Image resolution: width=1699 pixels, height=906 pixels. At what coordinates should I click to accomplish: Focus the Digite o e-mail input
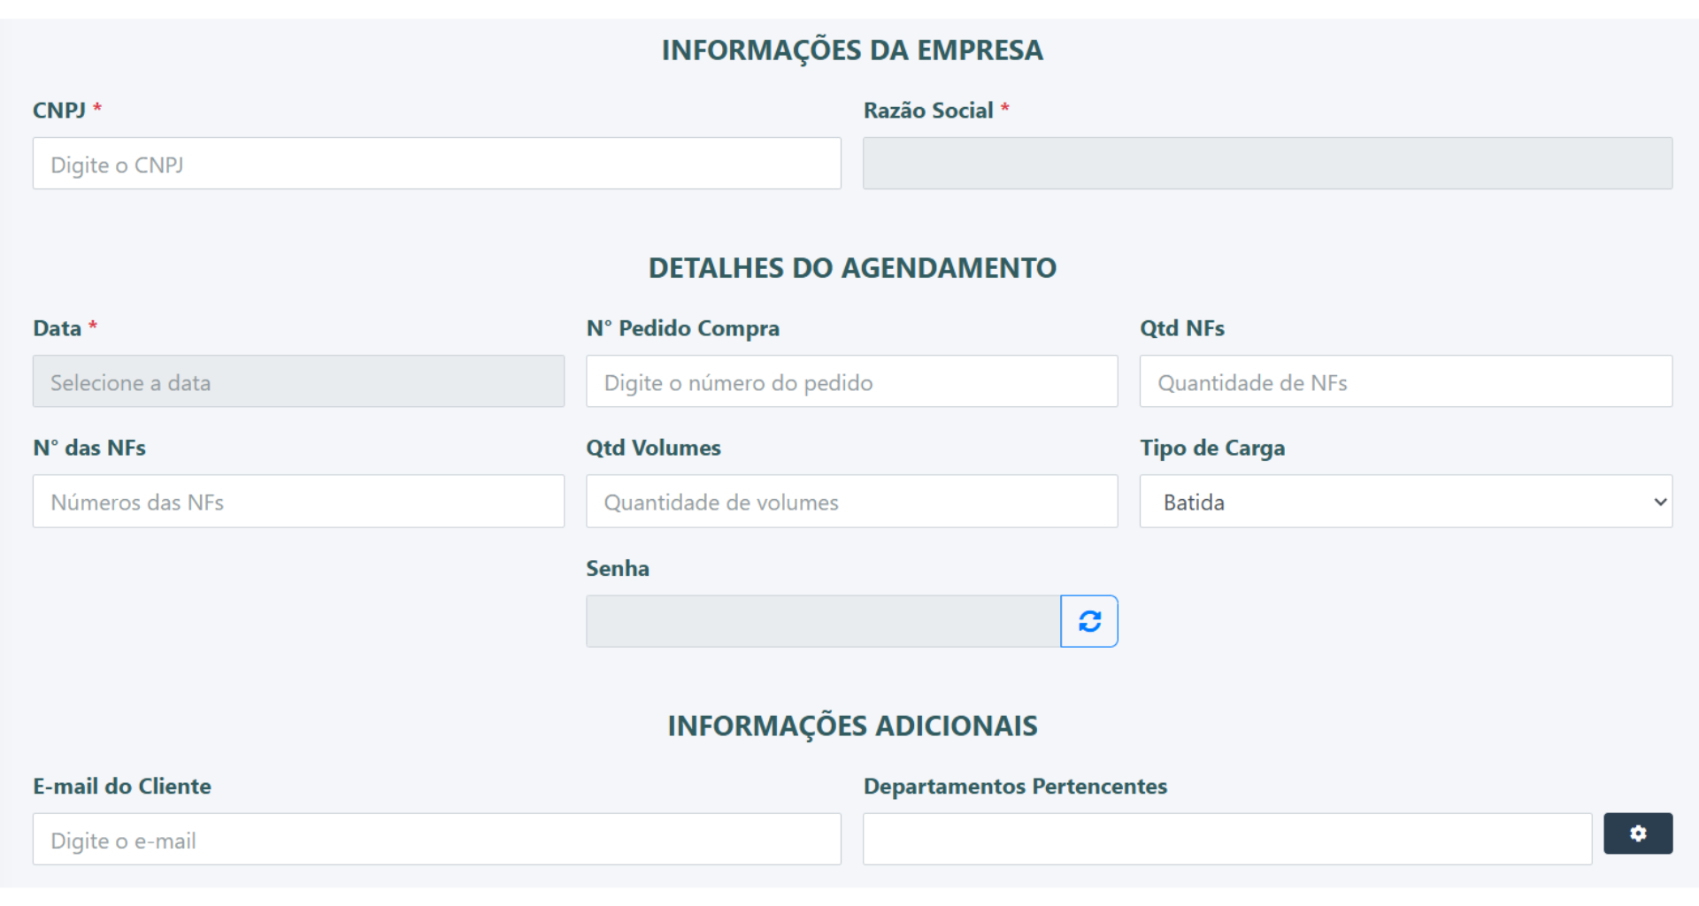(x=436, y=839)
